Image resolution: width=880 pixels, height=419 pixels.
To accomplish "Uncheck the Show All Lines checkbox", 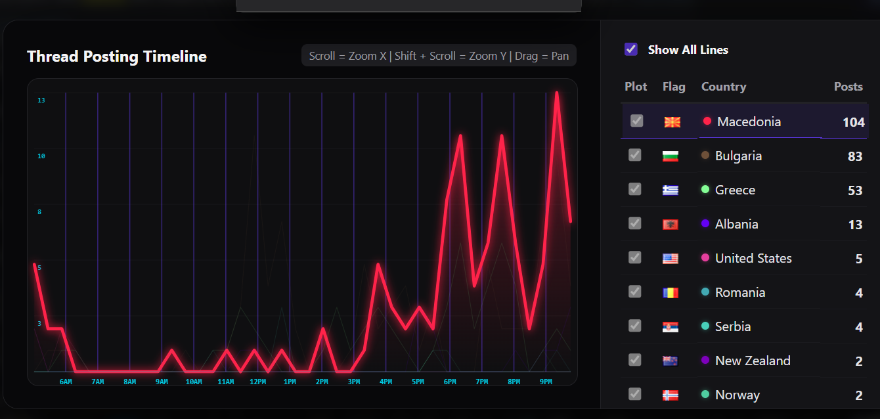I will coord(631,49).
